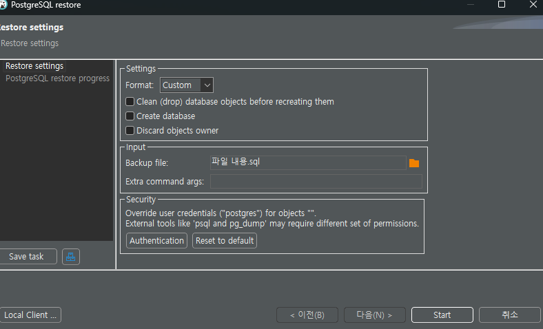Enable Clean (drop) database objects checkbox
543x329 pixels.
(130, 102)
